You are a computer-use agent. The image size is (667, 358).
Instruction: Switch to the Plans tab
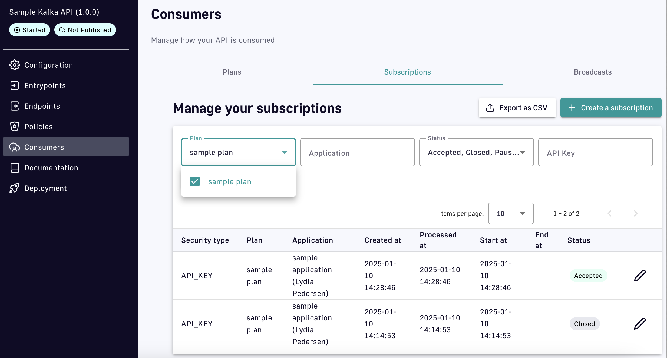click(x=232, y=72)
